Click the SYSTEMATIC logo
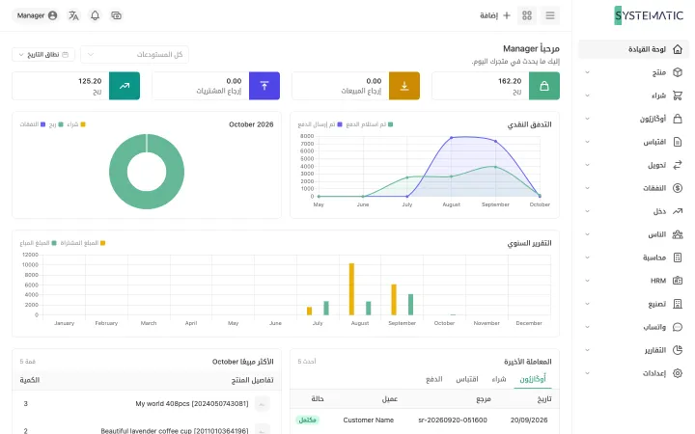695x434 pixels. pos(649,15)
